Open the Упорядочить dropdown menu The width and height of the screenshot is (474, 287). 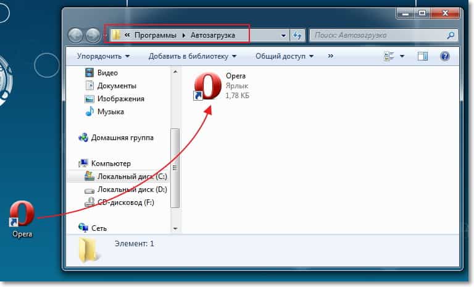click(103, 56)
